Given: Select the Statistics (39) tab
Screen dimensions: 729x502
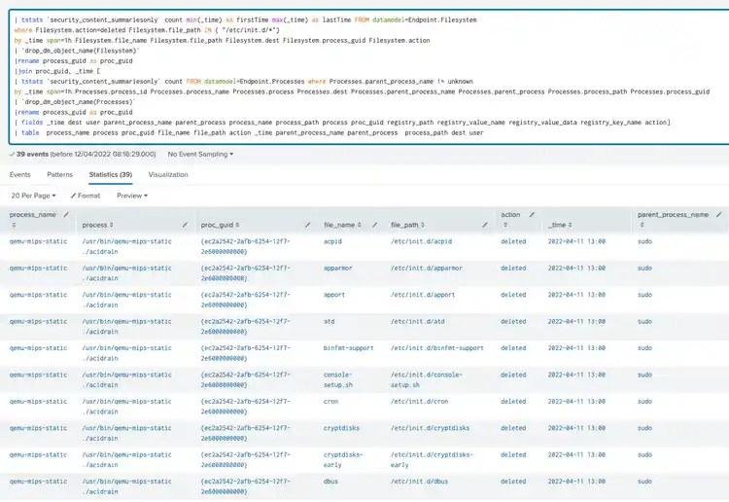Looking at the screenshot, I should (x=110, y=175).
